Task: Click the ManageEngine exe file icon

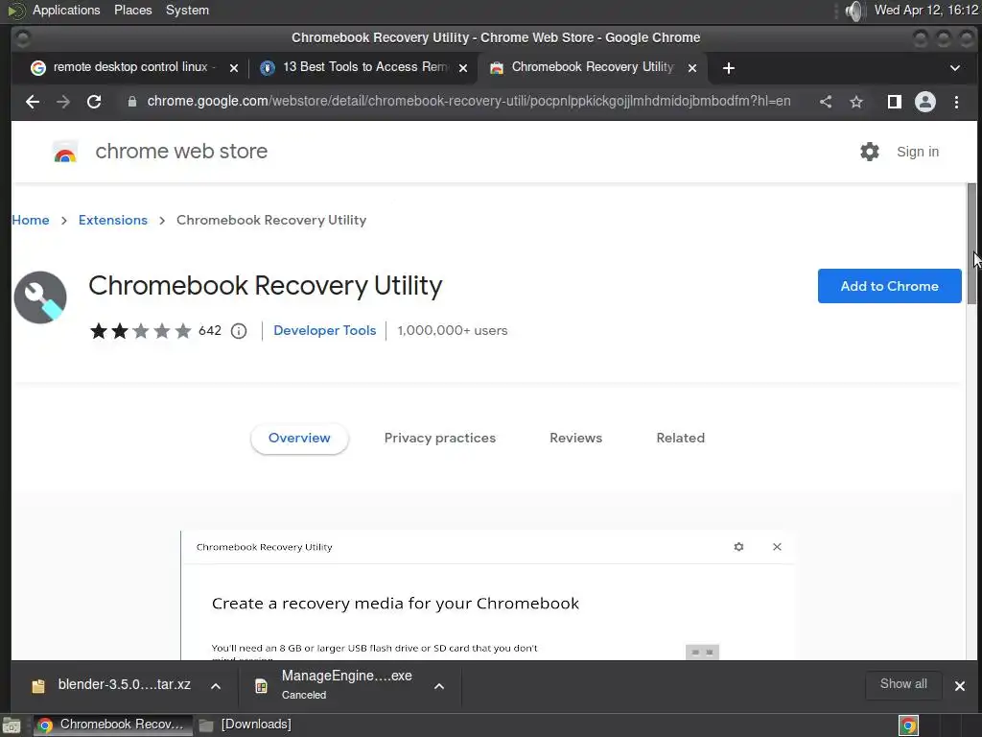Action: (261, 686)
